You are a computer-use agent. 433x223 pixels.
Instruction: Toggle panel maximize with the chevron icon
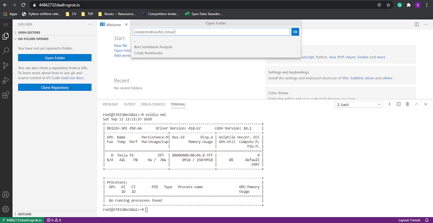(416, 104)
